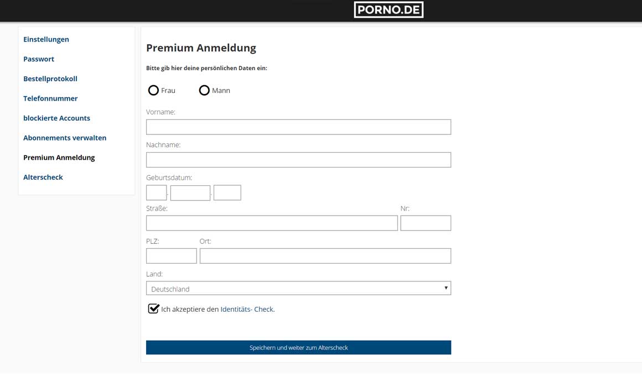
Task: Open Telefonnummer settings page
Action: click(x=50, y=98)
